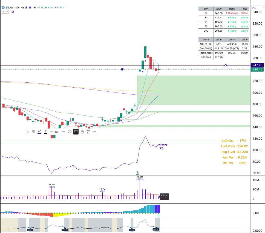This screenshot has width=265, height=233.
Task: Click the Below price cell
Action: 244,13
